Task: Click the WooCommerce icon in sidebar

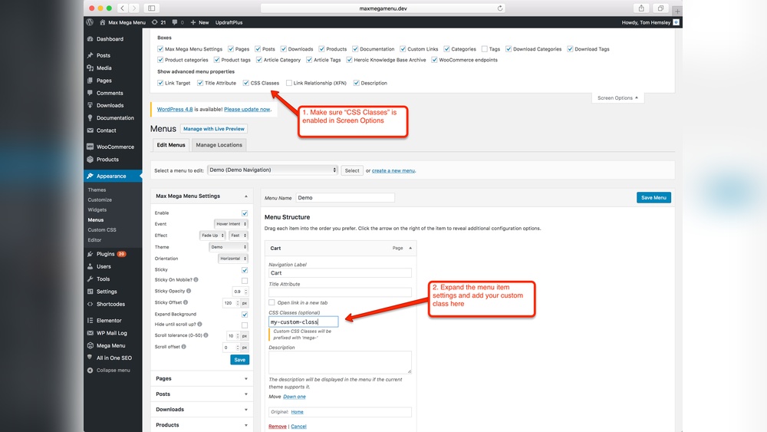Action: click(90, 147)
